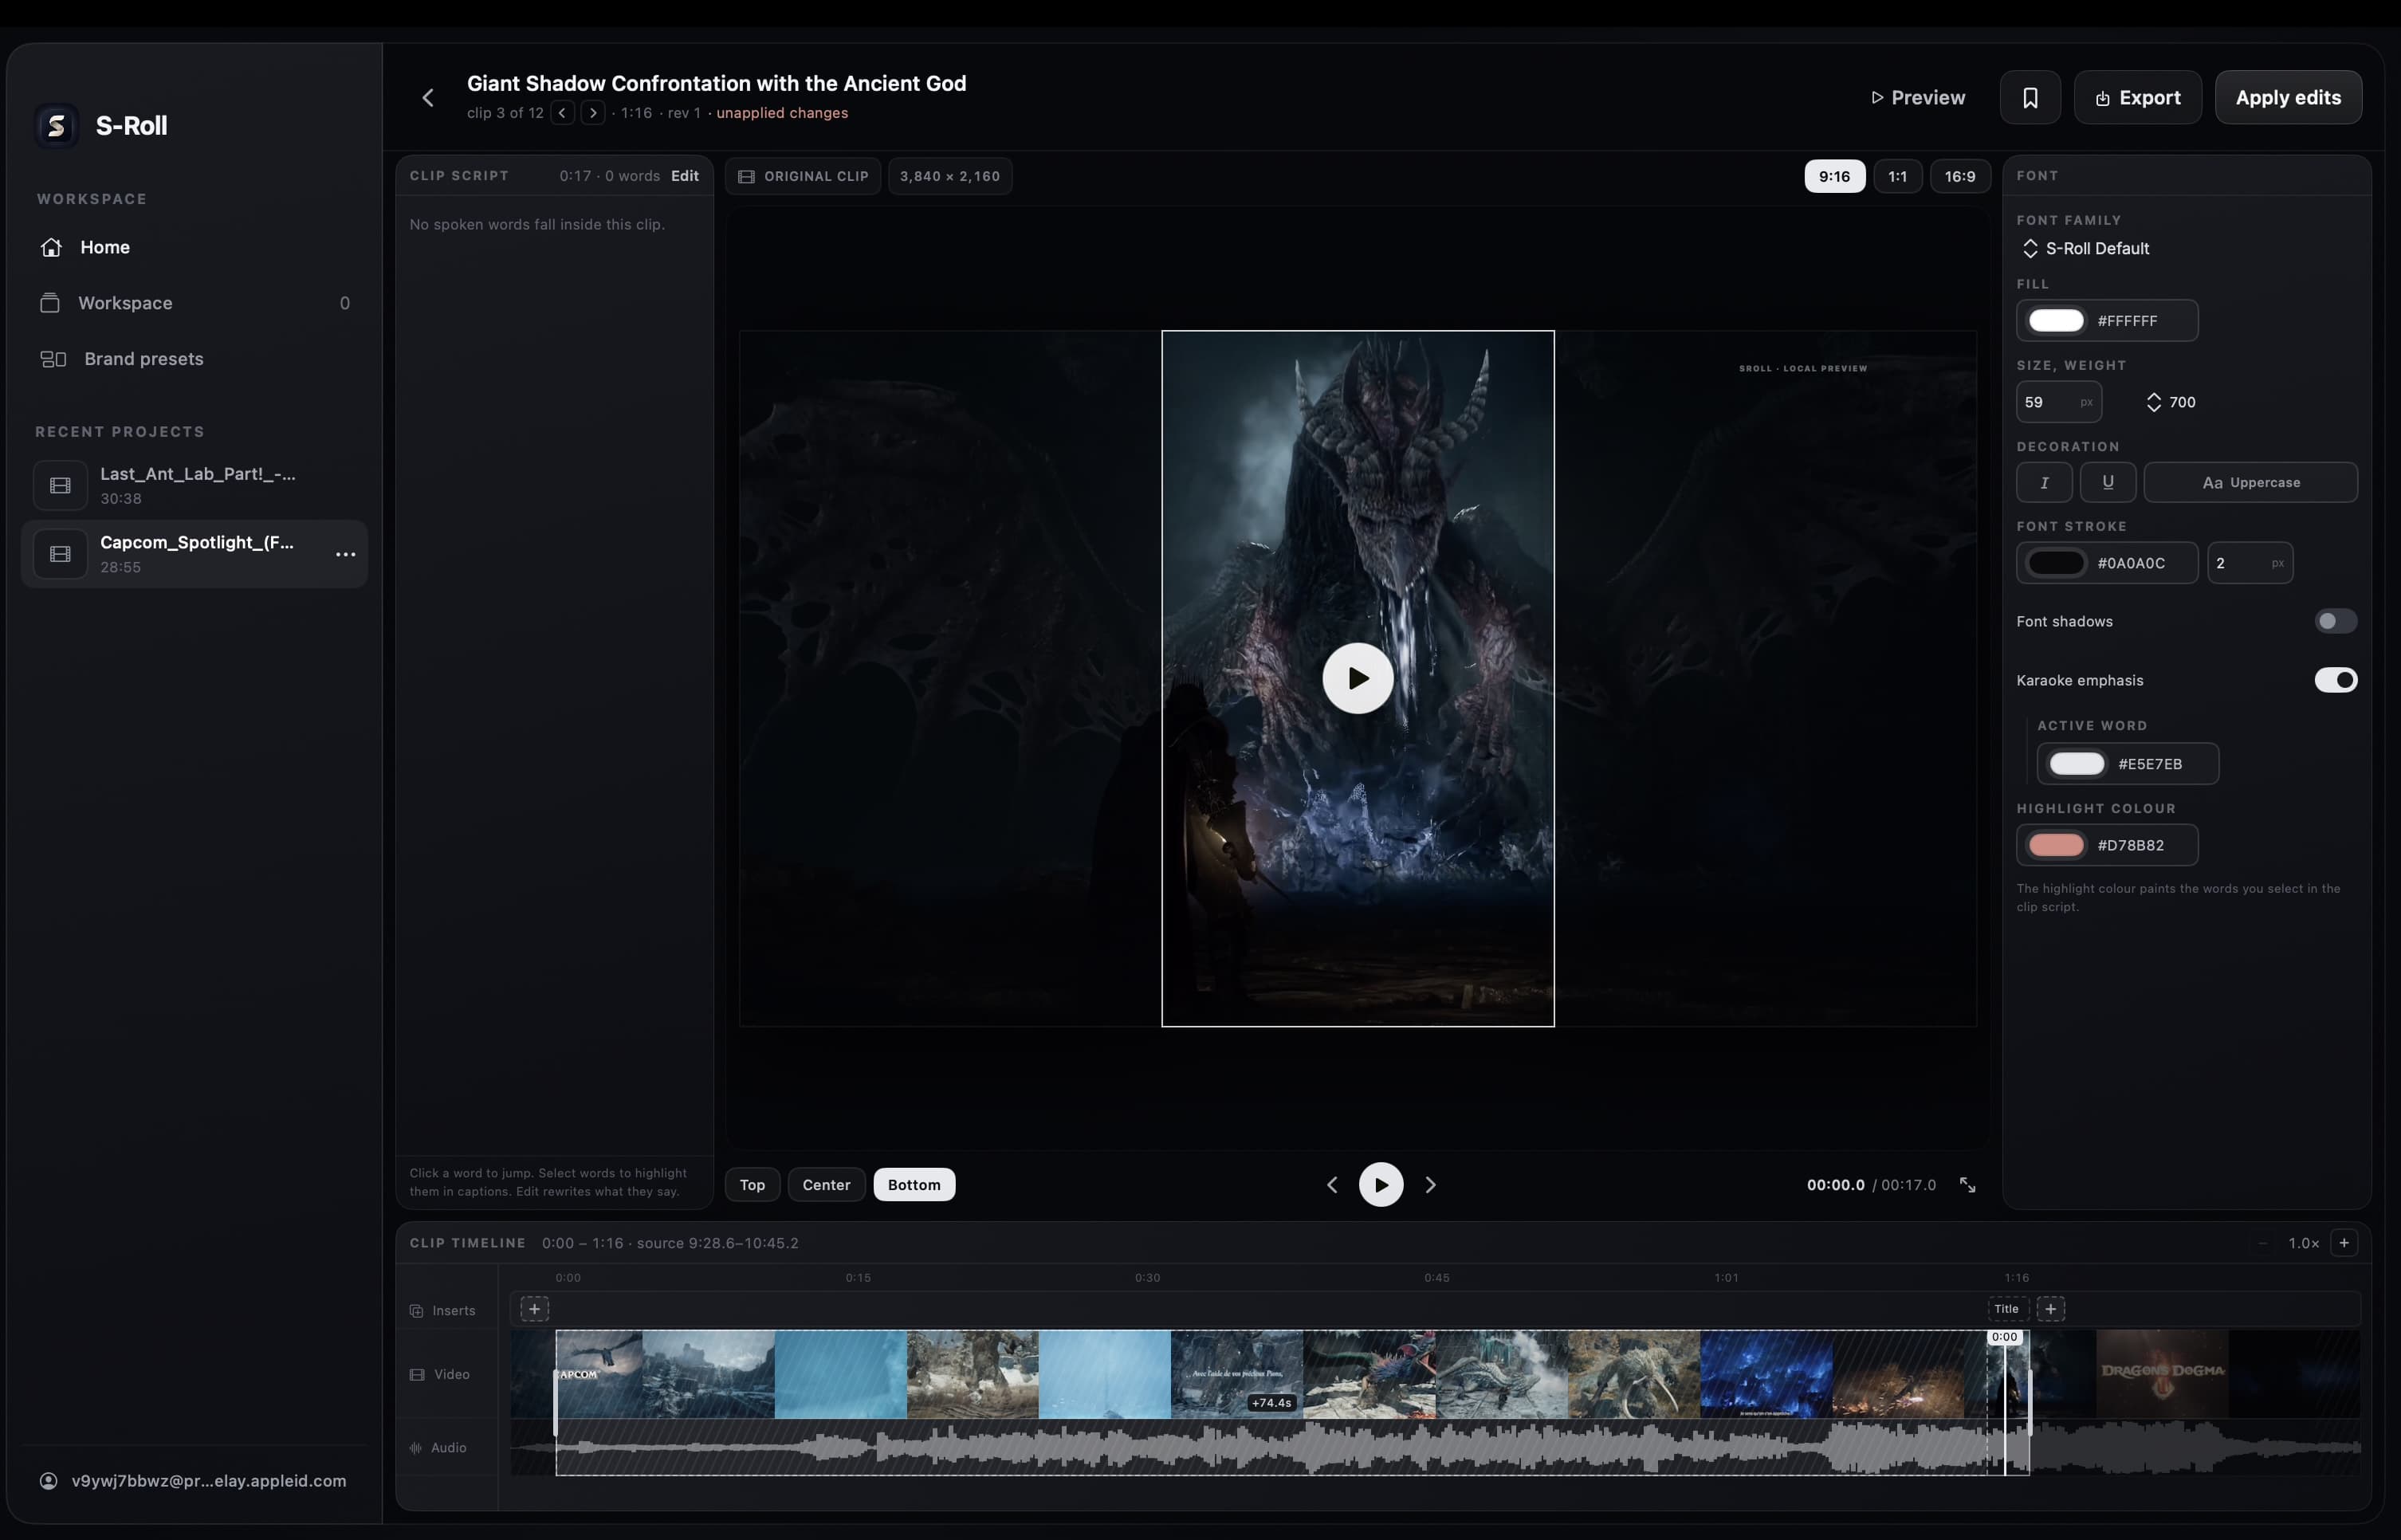This screenshot has height=1540, width=2401.
Task: Add insert at start of timeline
Action: tap(534, 1309)
